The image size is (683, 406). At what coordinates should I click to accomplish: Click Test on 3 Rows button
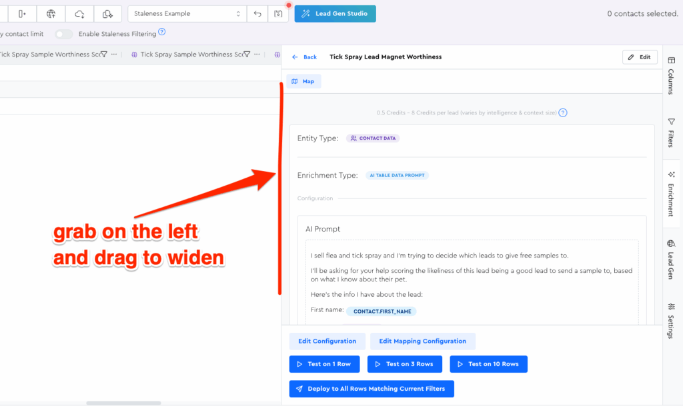[405, 364]
